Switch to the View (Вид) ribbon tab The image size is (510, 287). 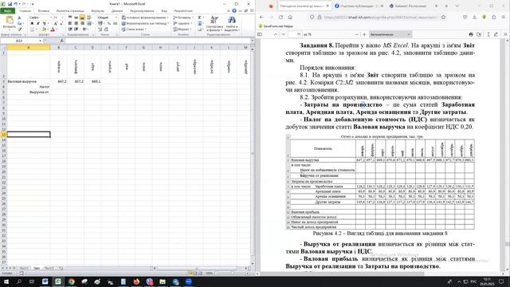164,10
